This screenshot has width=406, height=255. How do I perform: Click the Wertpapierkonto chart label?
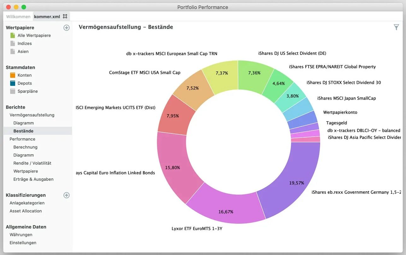(340, 112)
